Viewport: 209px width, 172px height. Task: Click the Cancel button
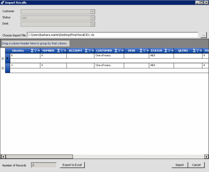(x=196, y=165)
